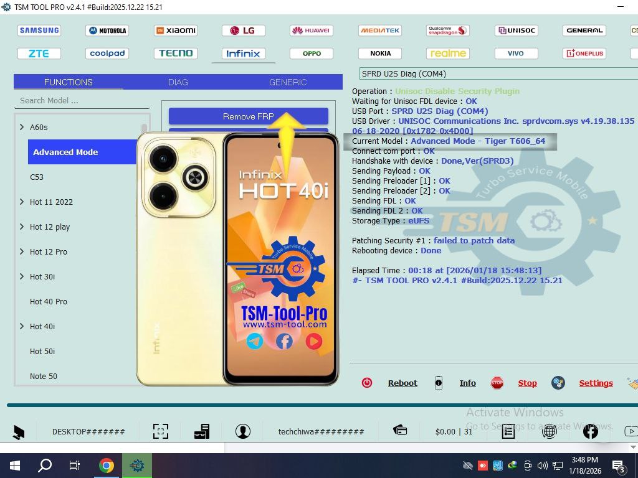Select the Tecno brand button
Viewport: 638px width, 478px height.
click(176, 54)
